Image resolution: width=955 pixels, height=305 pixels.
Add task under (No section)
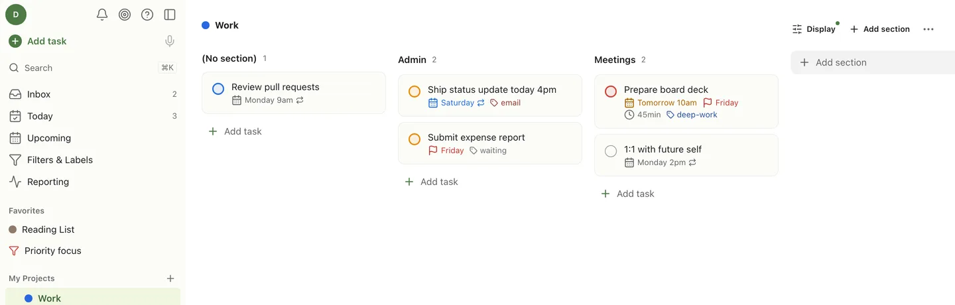tap(235, 131)
